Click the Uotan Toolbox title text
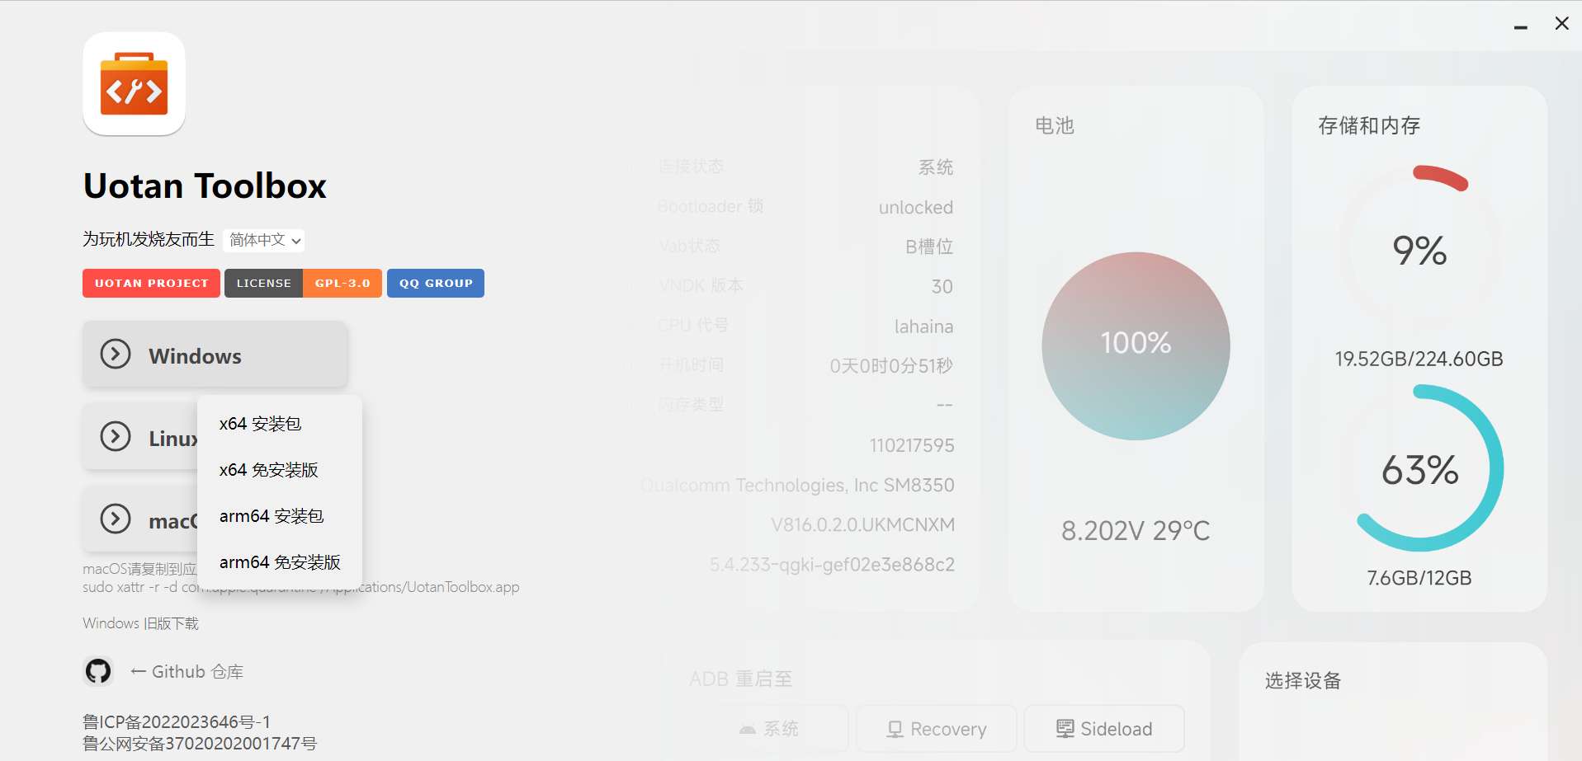 pos(205,186)
